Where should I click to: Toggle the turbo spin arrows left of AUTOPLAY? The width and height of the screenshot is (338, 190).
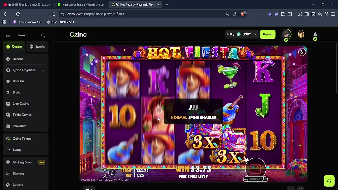[246, 179]
